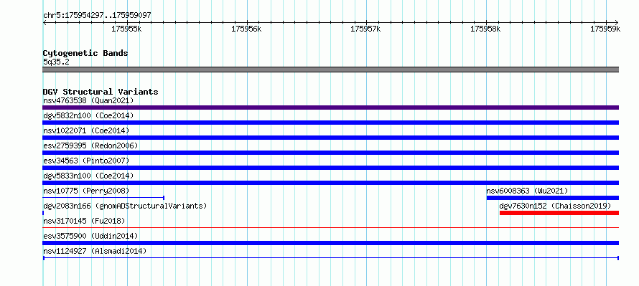Click the thin nsv1124927 variant line

[330, 258]
